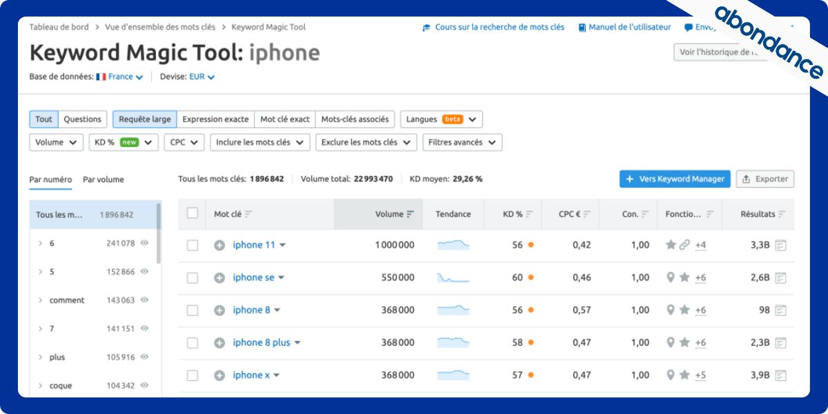Sort by the KD % column sort icon
This screenshot has height=414, width=828.
click(x=529, y=214)
